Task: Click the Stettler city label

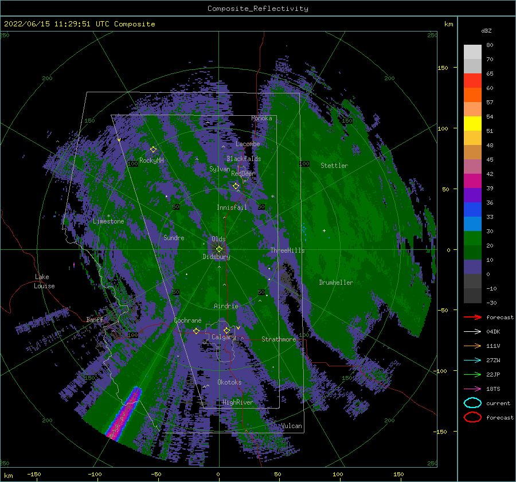Action: click(x=334, y=166)
